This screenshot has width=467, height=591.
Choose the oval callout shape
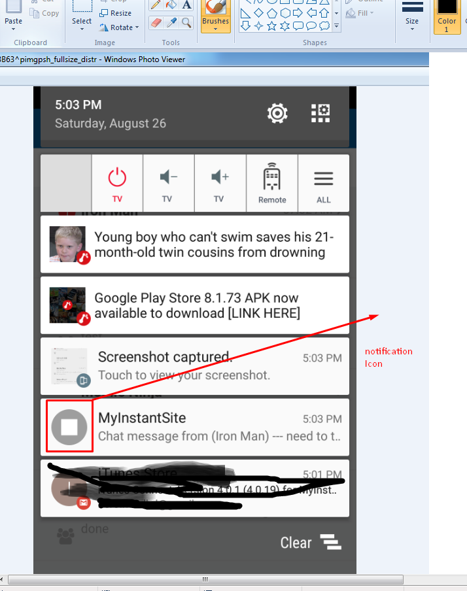[x=311, y=26]
